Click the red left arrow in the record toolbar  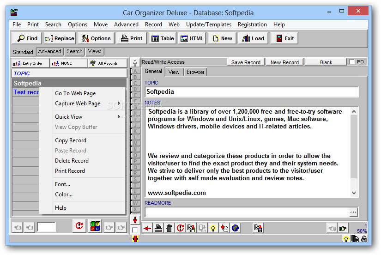[x=147, y=228]
